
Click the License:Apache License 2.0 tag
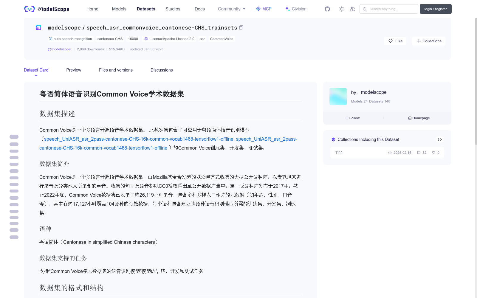click(169, 39)
